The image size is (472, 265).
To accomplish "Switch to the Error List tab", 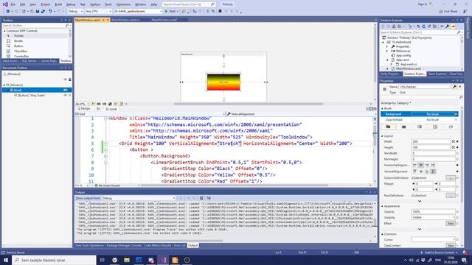I will point(179,245).
